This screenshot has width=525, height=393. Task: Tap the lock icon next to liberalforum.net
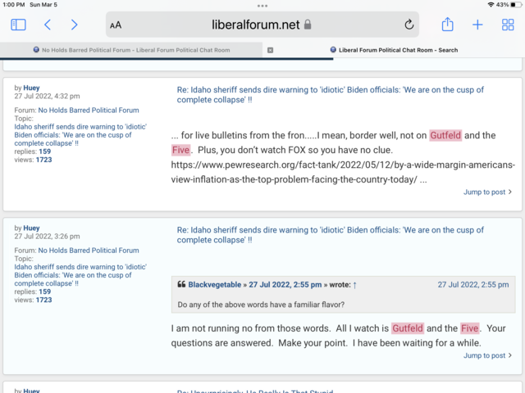pos(308,25)
